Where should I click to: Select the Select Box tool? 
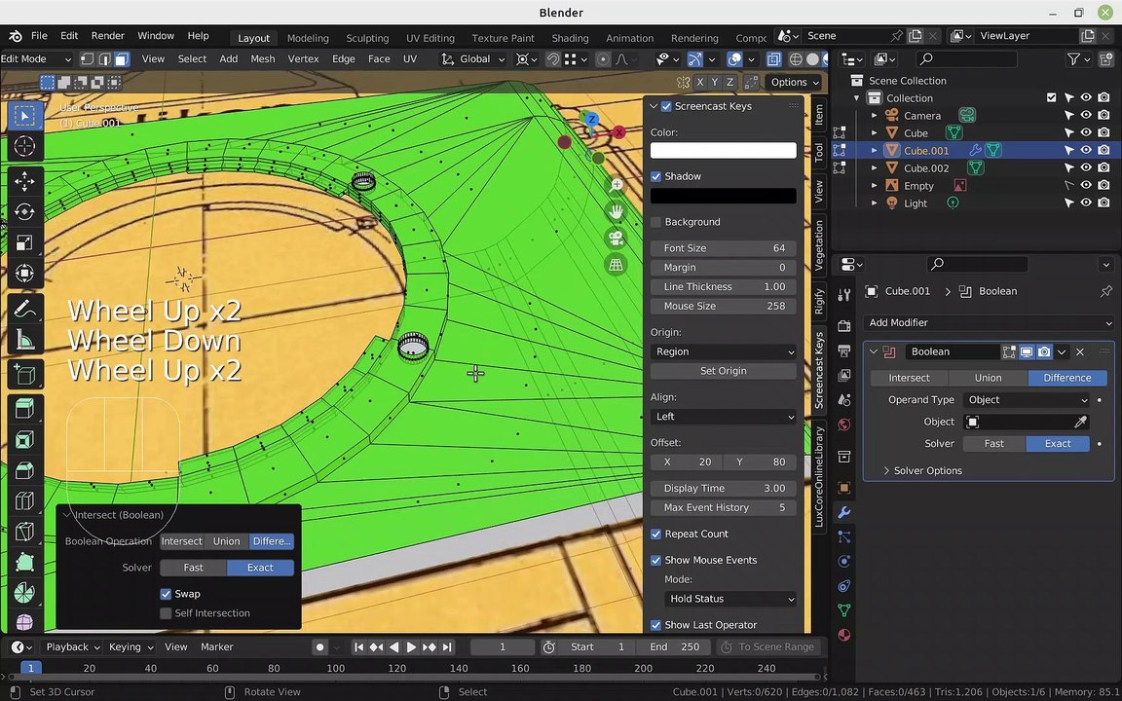coord(24,117)
